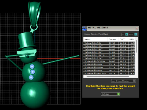This screenshot has width=147, height=110.
Task: Select the White Gold:14KX1 row
Action: [109, 70]
